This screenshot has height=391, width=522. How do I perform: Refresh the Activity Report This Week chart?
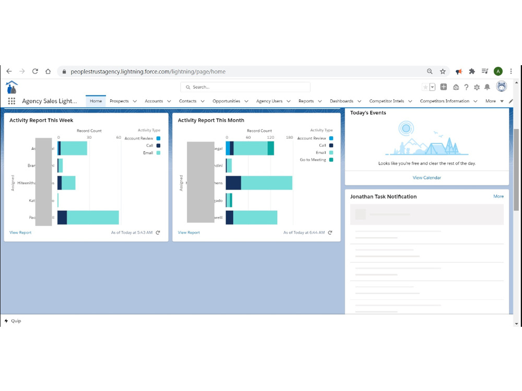click(158, 233)
